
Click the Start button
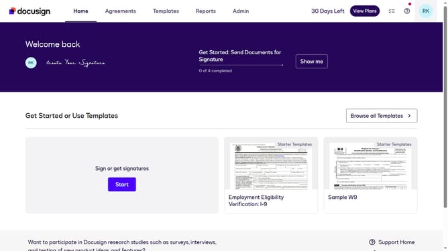pyautogui.click(x=121, y=185)
